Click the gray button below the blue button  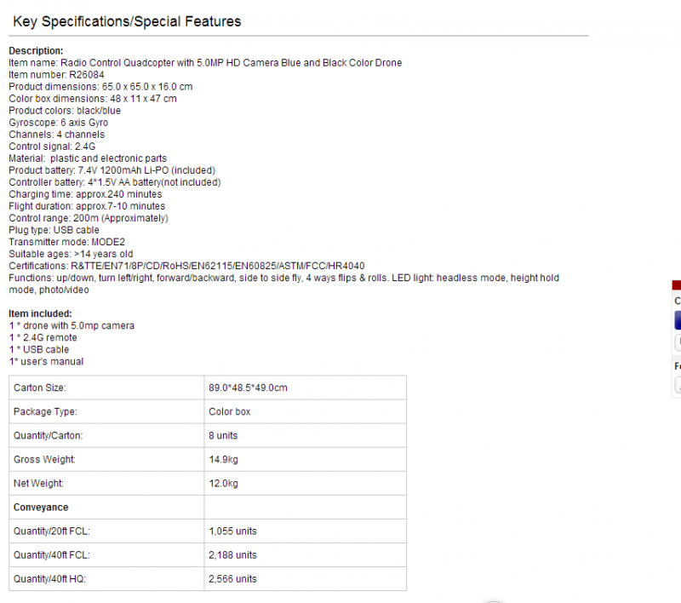coord(678,342)
